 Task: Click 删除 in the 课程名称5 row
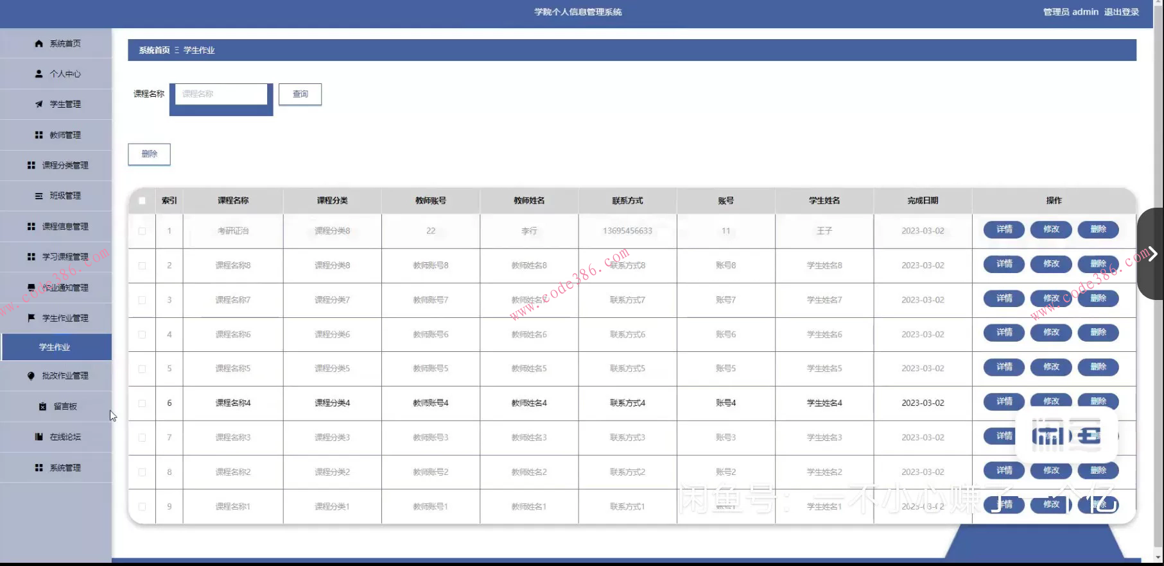pos(1098,367)
